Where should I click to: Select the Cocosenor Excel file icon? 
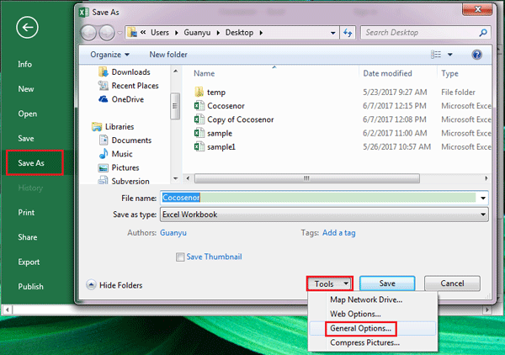(x=199, y=106)
